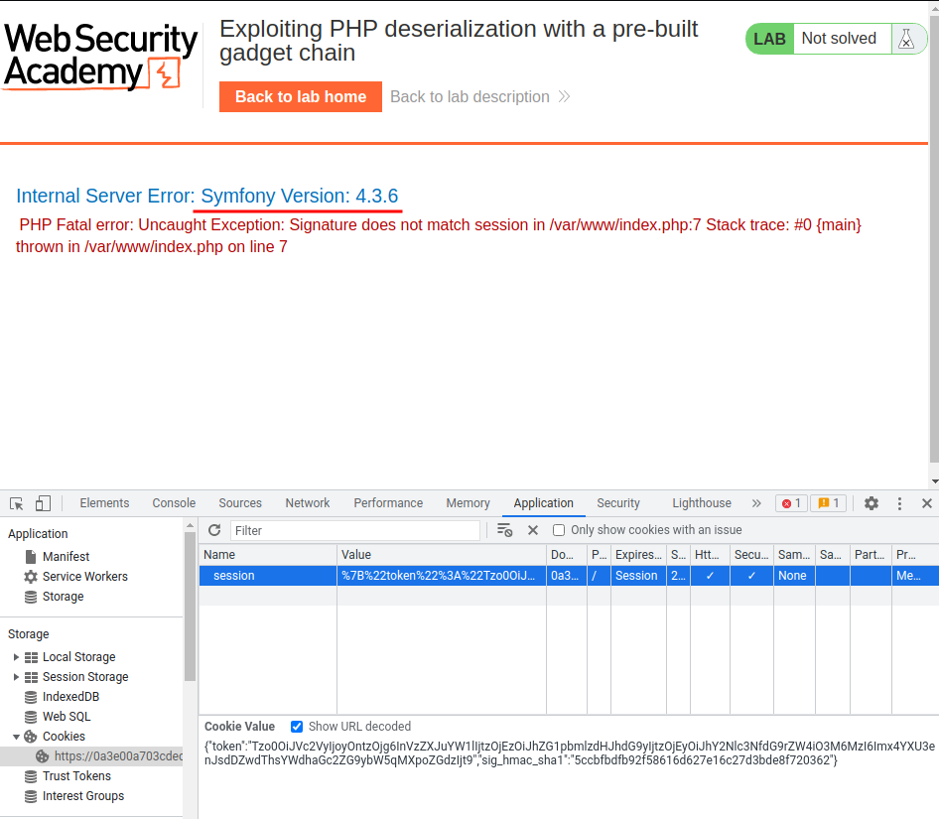Toggle 'Only show cookies with an issue'

click(x=559, y=530)
